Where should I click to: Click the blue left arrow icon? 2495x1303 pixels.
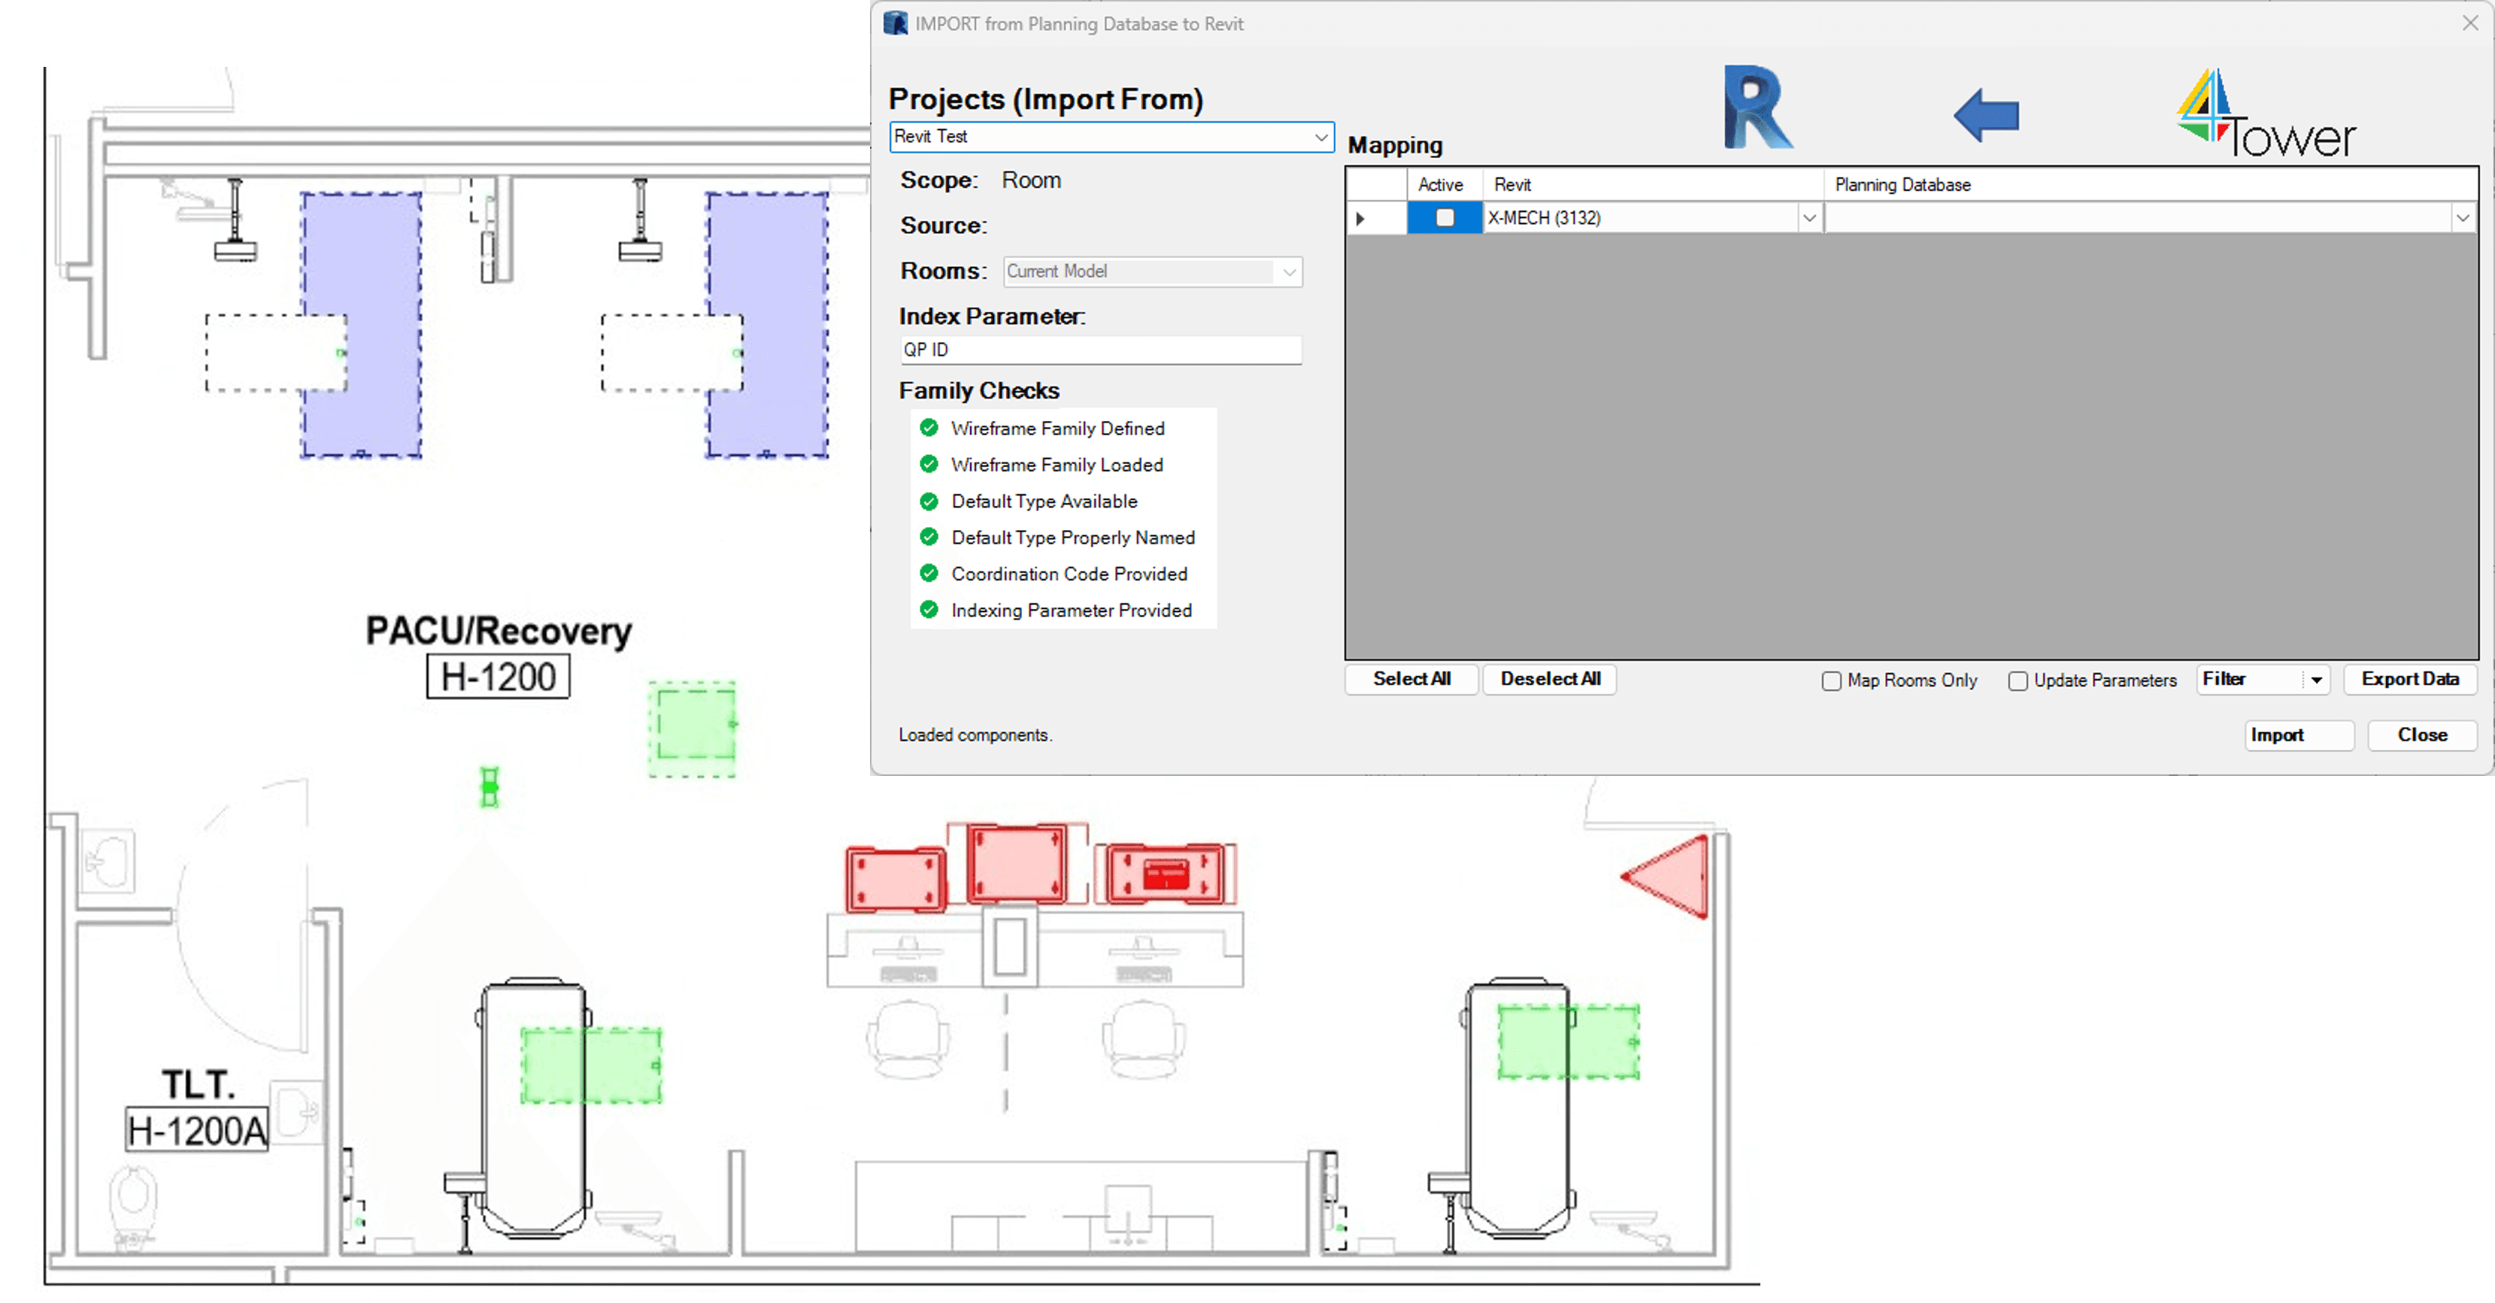(x=1987, y=115)
